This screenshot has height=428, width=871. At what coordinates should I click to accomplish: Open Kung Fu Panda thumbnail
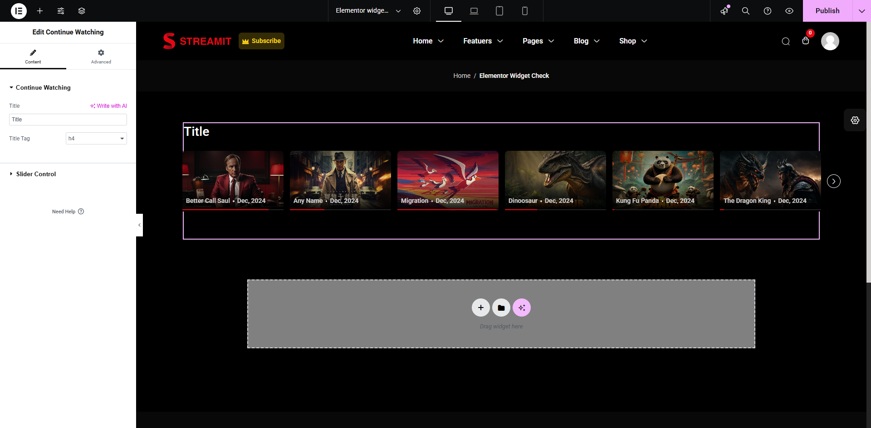coord(663,180)
